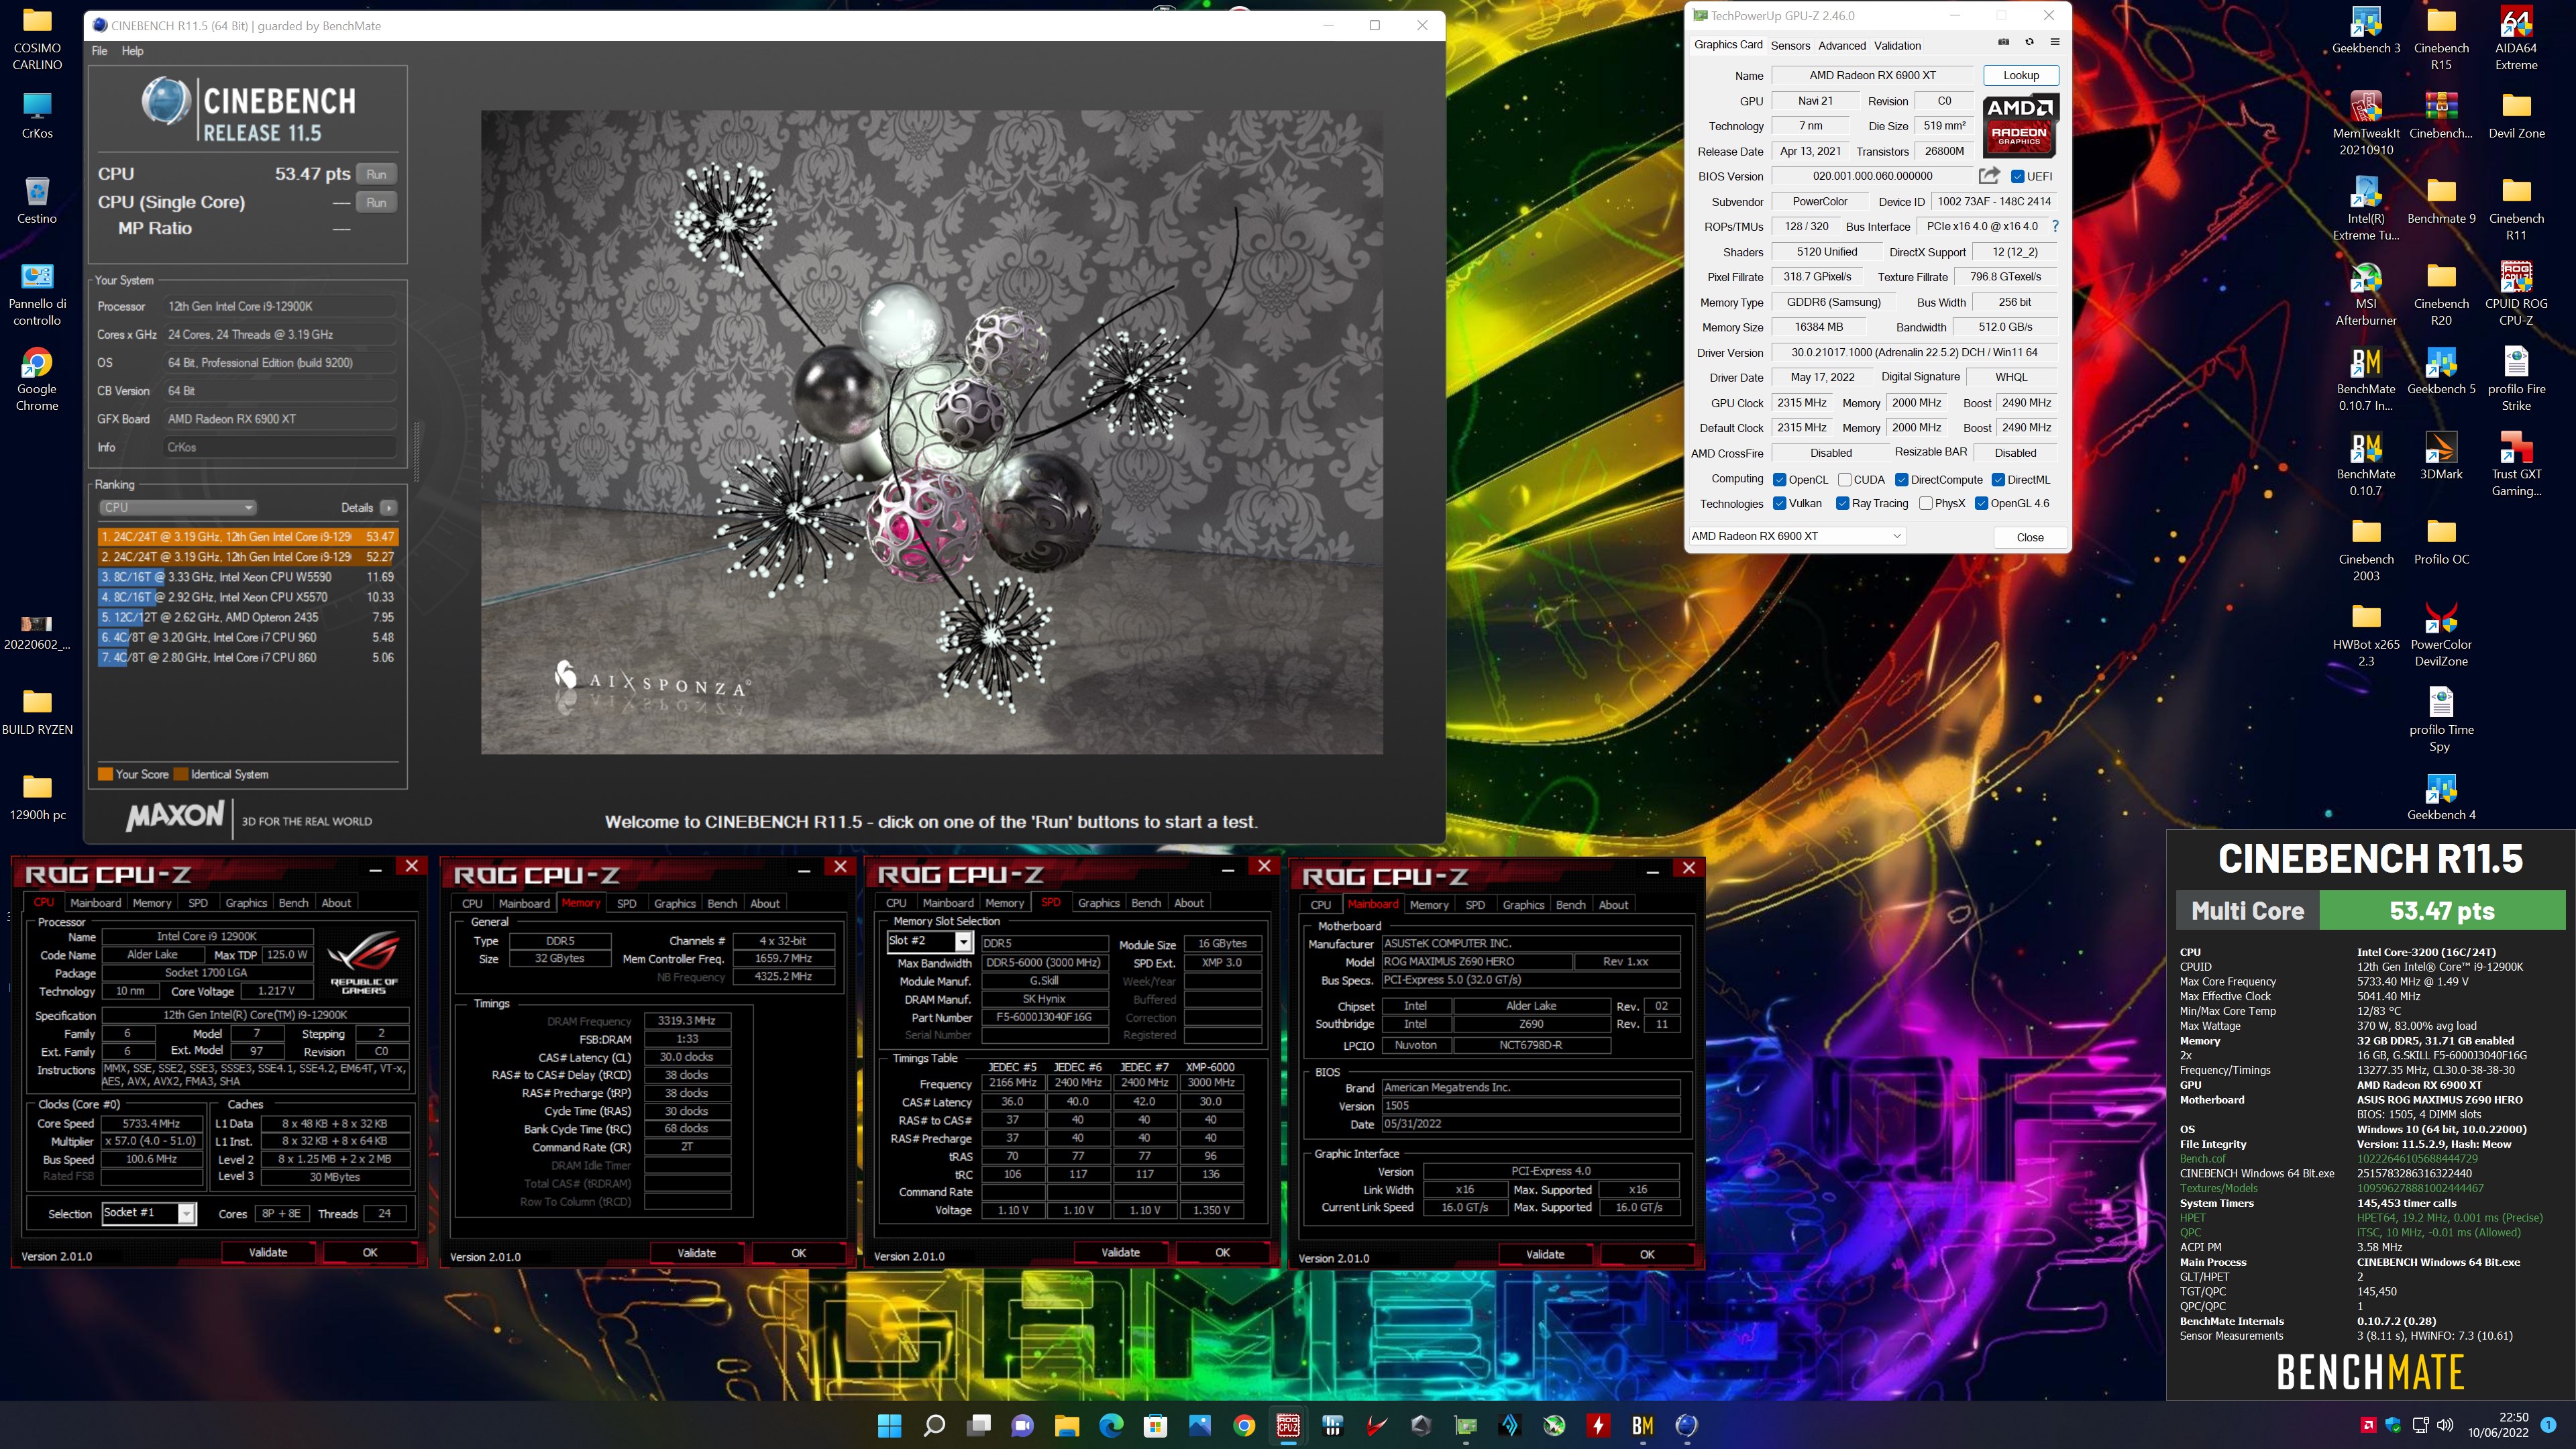Toggle UEFI checkbox in GPU-Z
The width and height of the screenshot is (2576, 1449).
pos(2018,177)
